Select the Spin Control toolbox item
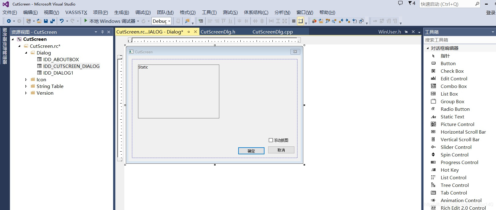496x210 pixels. (454, 155)
